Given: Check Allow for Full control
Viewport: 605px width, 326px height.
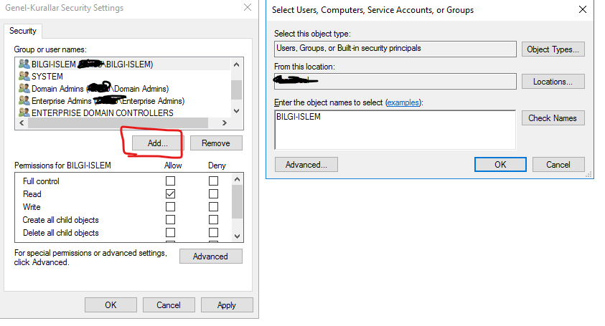Looking at the screenshot, I should 170,181.
